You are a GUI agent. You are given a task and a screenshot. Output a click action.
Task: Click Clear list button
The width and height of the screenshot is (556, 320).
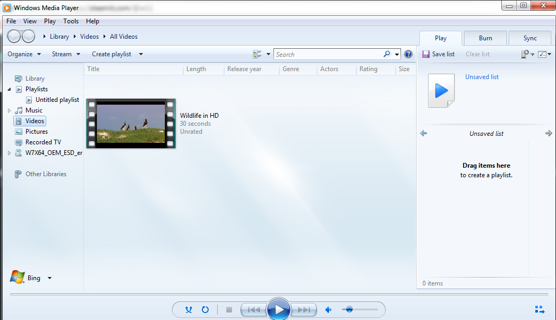click(x=477, y=54)
